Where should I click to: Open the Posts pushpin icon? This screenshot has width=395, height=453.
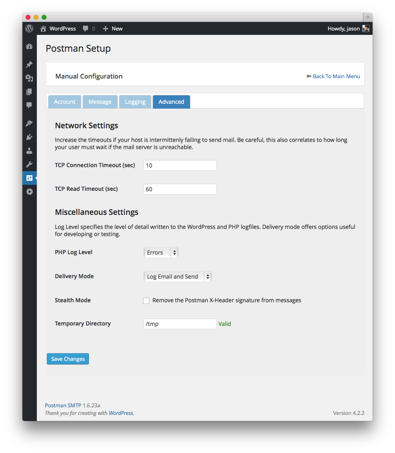pyautogui.click(x=29, y=65)
